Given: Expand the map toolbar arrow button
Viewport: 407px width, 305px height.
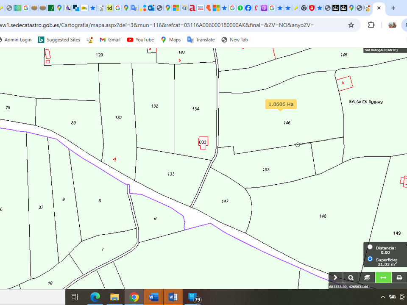Looking at the screenshot, I should tap(335, 277).
